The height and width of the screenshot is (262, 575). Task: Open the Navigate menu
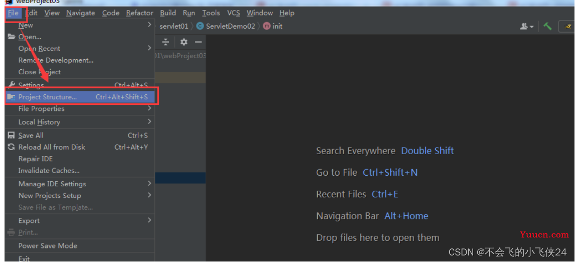[81, 13]
